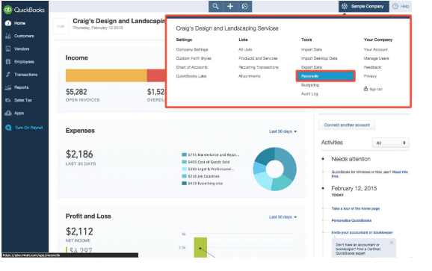
Task: Click the Turn On Payroll icon
Action: click(x=8, y=128)
